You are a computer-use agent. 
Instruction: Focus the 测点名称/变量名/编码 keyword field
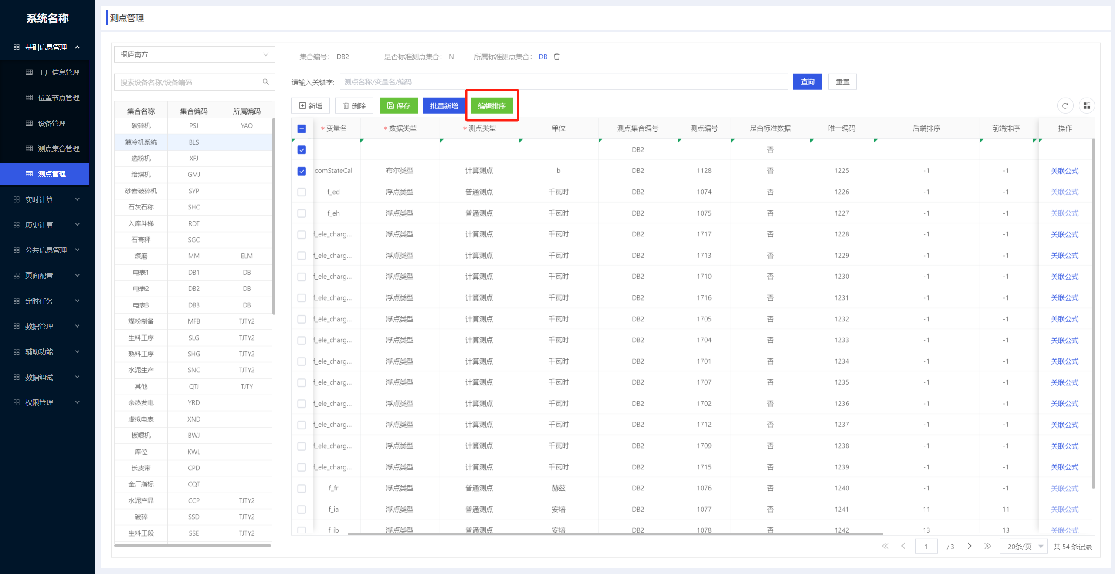pos(564,82)
